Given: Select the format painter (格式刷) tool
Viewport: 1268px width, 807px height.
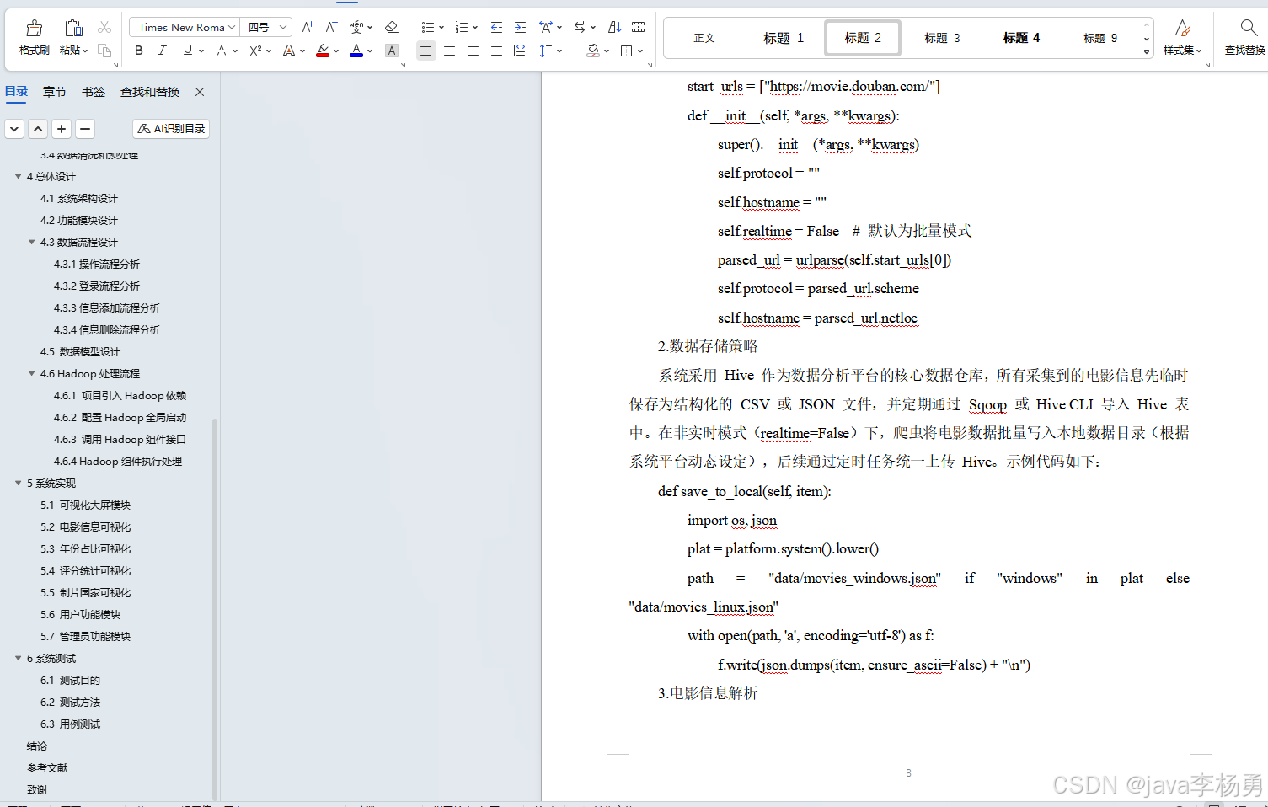Looking at the screenshot, I should pyautogui.click(x=33, y=37).
